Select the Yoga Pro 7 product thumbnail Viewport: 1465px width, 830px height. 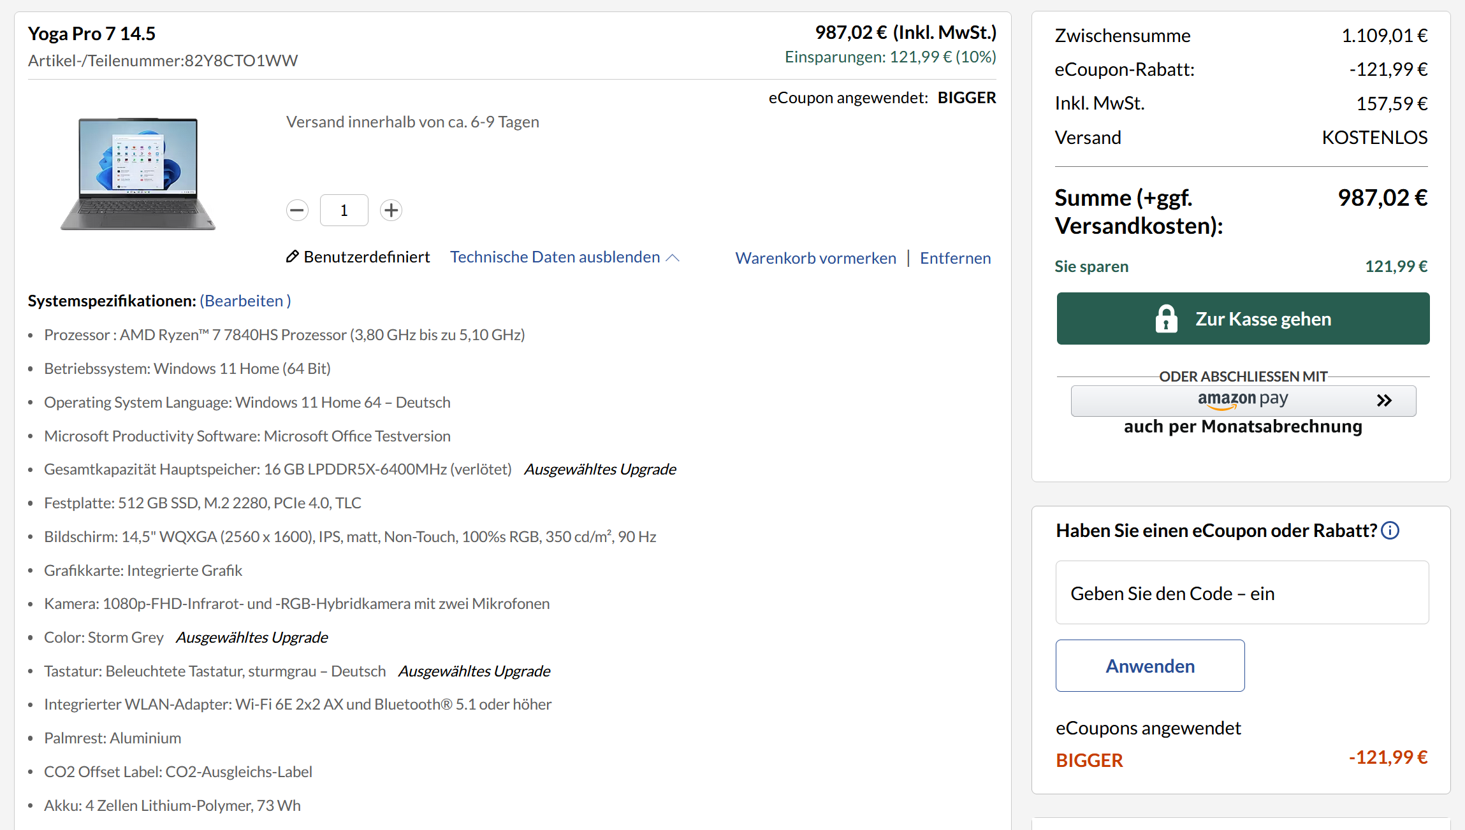pos(136,174)
